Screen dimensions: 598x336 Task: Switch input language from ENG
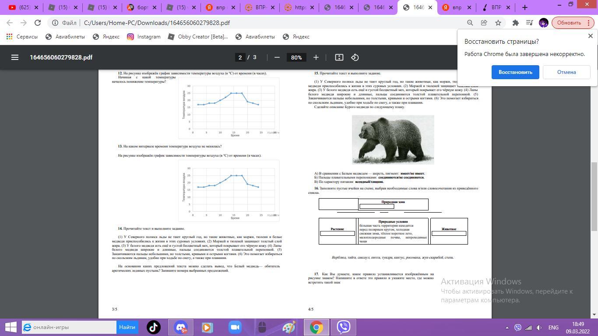(x=553, y=327)
